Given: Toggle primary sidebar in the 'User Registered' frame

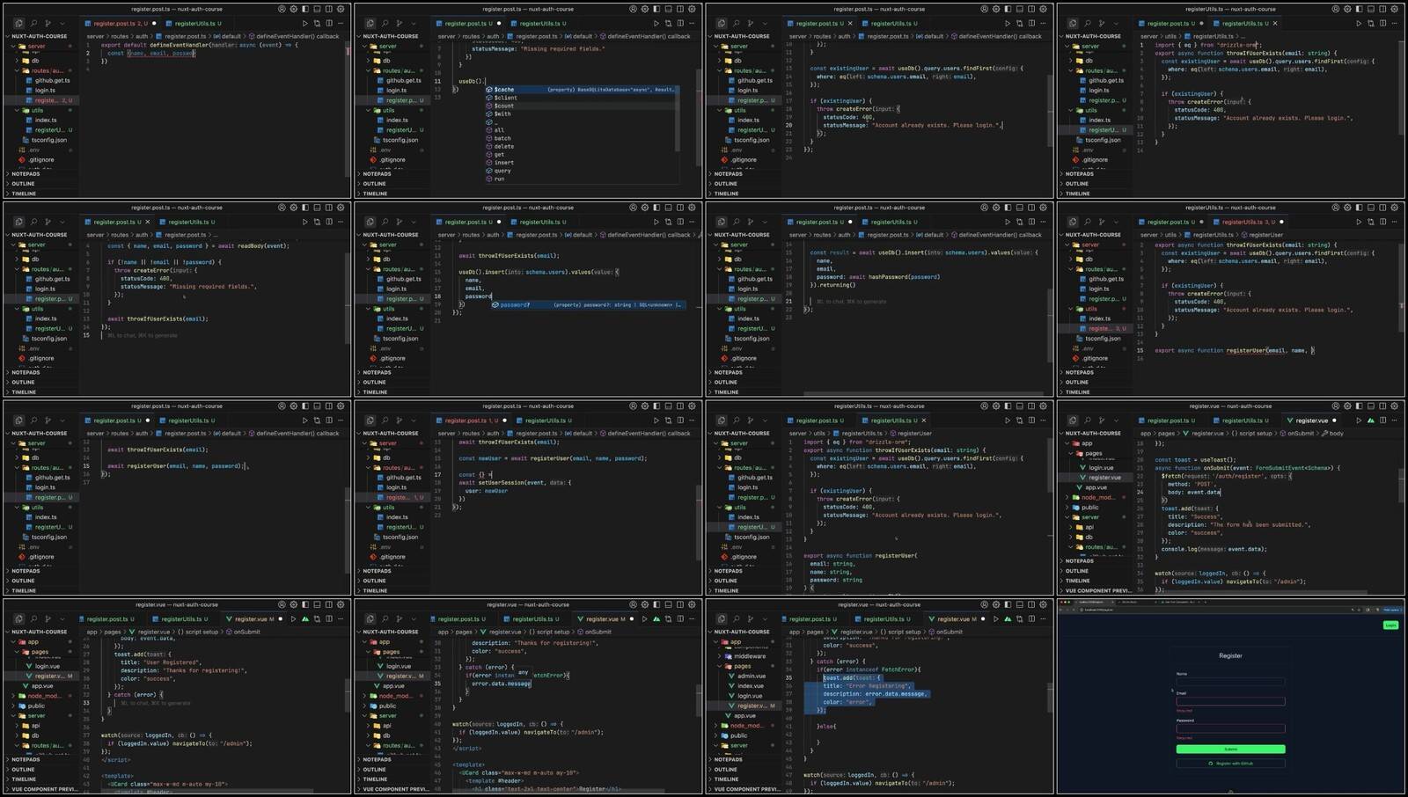Looking at the screenshot, I should click(305, 605).
